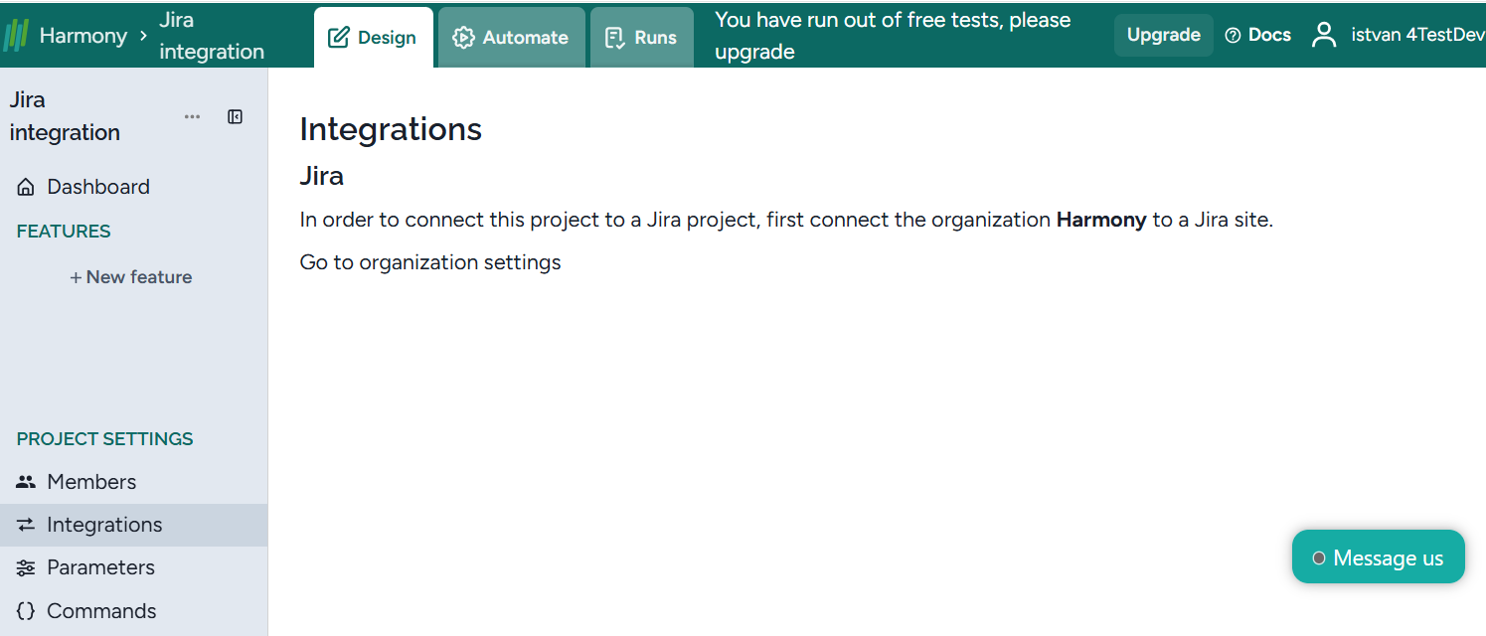The width and height of the screenshot is (1486, 636).
Task: Click the Commands curly braces icon
Action: coord(26,611)
